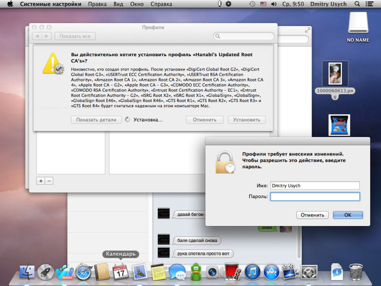This screenshot has width=381, height=286.
Task: Open Mail stamp icon in Dock
Action: (x=139, y=272)
